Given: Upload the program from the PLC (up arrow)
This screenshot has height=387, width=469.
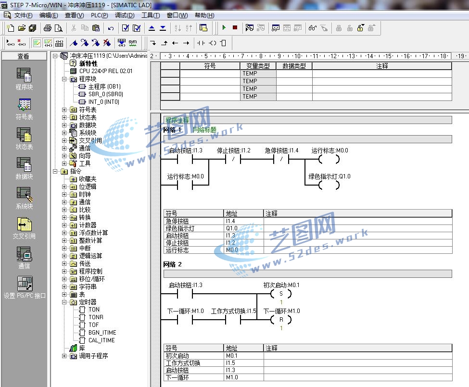Looking at the screenshot, I should coord(152,28).
